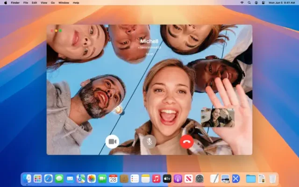Open the View menu
The image size is (299, 187).
tap(44, 3)
